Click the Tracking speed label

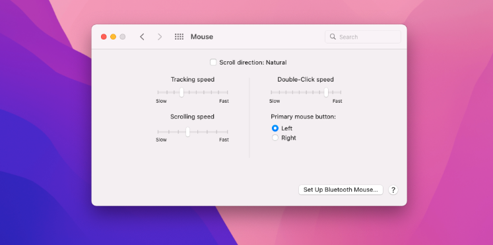click(x=193, y=80)
